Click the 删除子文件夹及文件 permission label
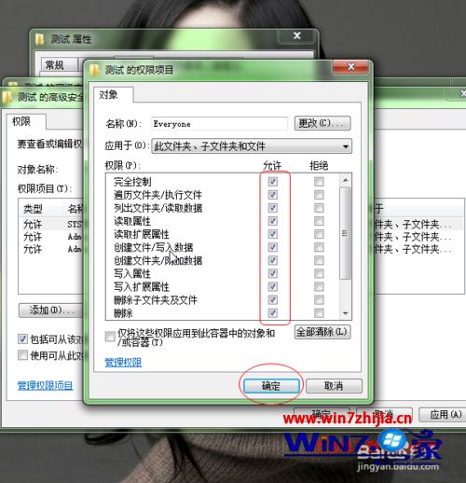466x483 pixels. (156, 300)
